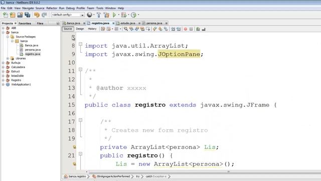Click the browser globe icon in toolbar
The image size is (321, 181).
89,15
